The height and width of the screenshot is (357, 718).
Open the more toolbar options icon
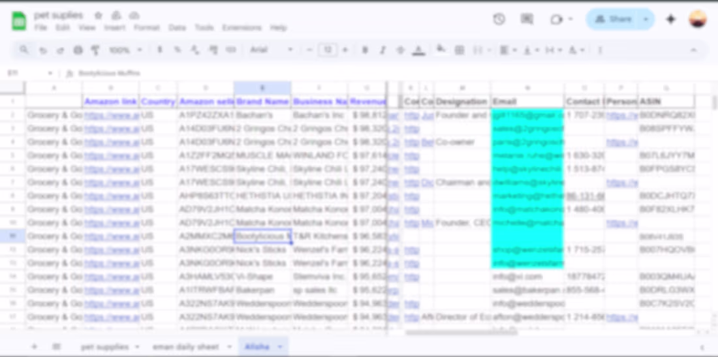click(601, 50)
